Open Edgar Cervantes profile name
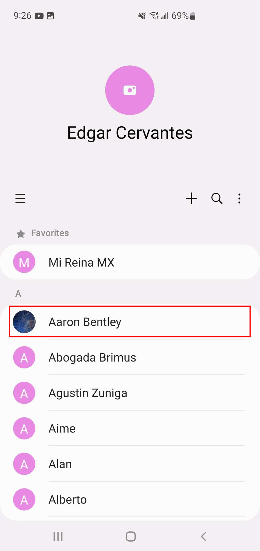260x551 pixels. click(x=130, y=133)
